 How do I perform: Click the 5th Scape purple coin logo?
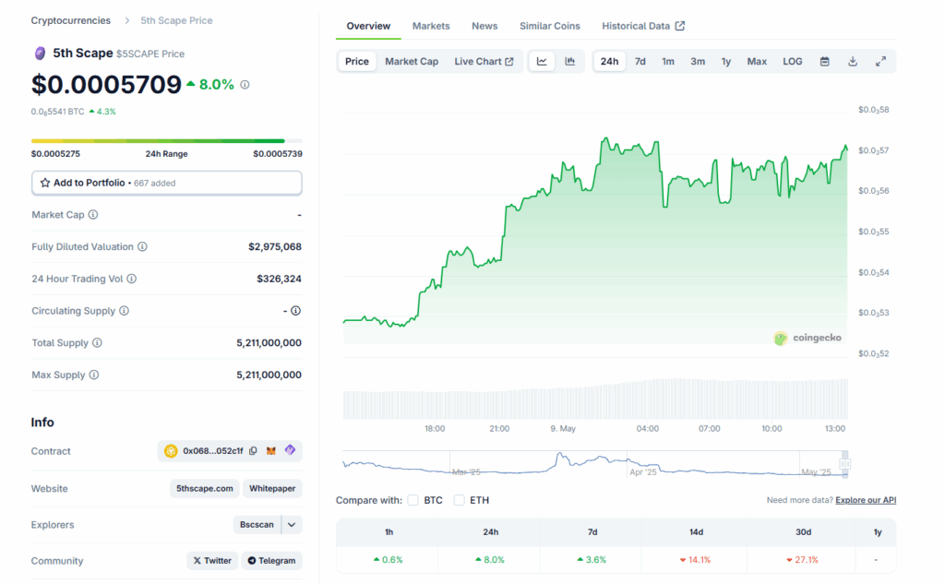pos(40,54)
